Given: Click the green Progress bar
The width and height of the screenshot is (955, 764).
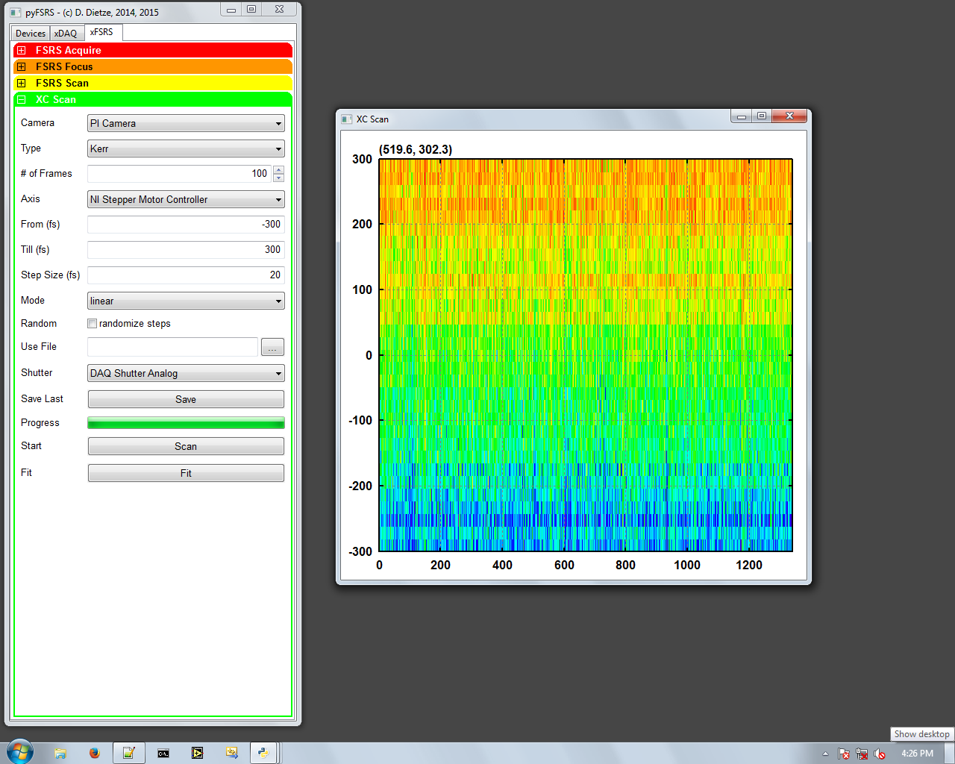Looking at the screenshot, I should (x=186, y=423).
